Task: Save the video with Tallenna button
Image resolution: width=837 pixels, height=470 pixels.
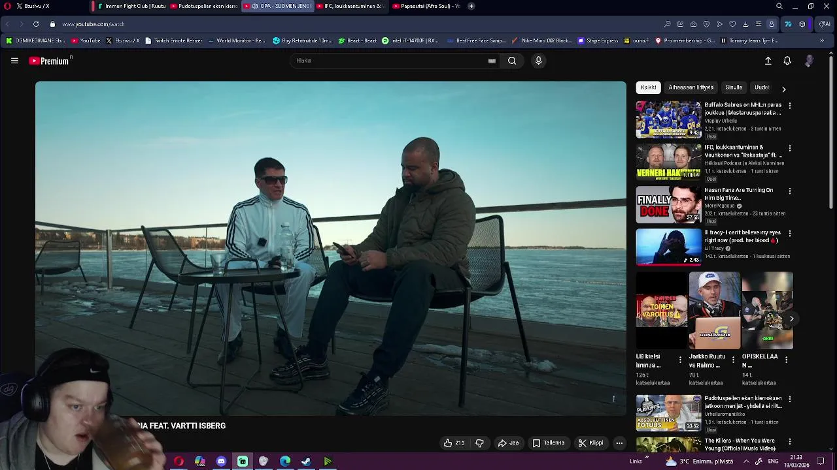Action: click(548, 443)
